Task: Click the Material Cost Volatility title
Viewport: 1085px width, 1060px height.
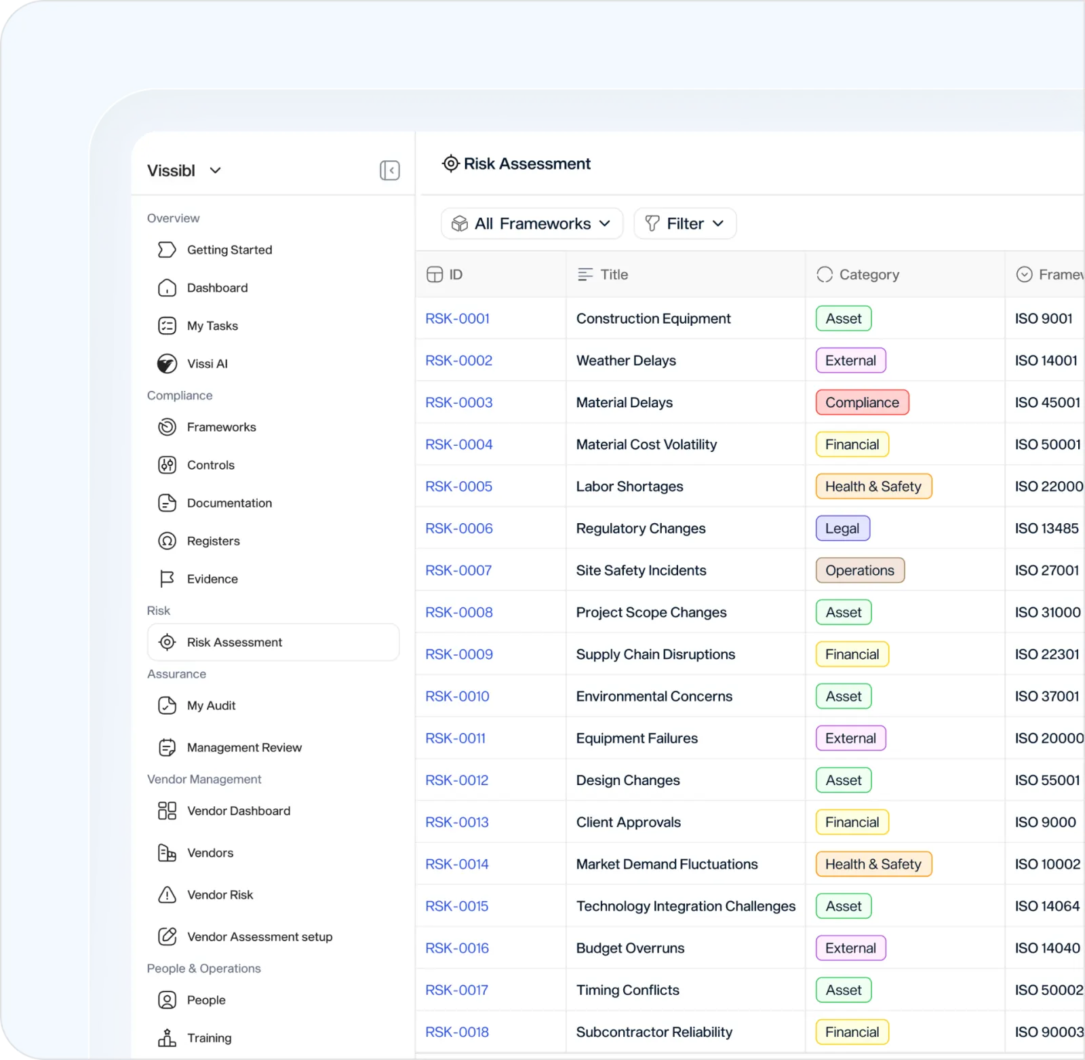Action: 646,444
